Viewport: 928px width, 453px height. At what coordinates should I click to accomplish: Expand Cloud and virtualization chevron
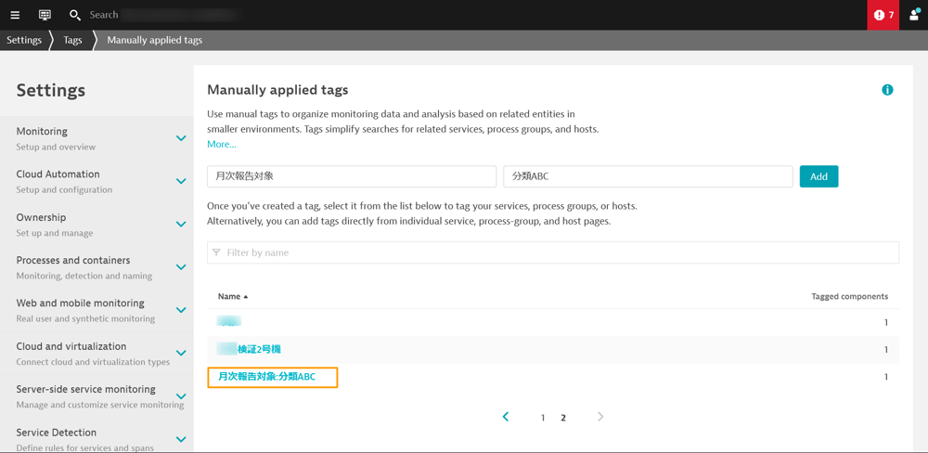click(181, 353)
